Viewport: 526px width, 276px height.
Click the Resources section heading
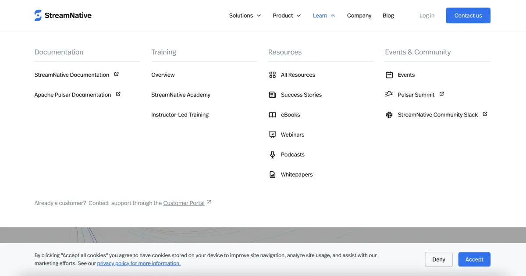click(x=285, y=52)
